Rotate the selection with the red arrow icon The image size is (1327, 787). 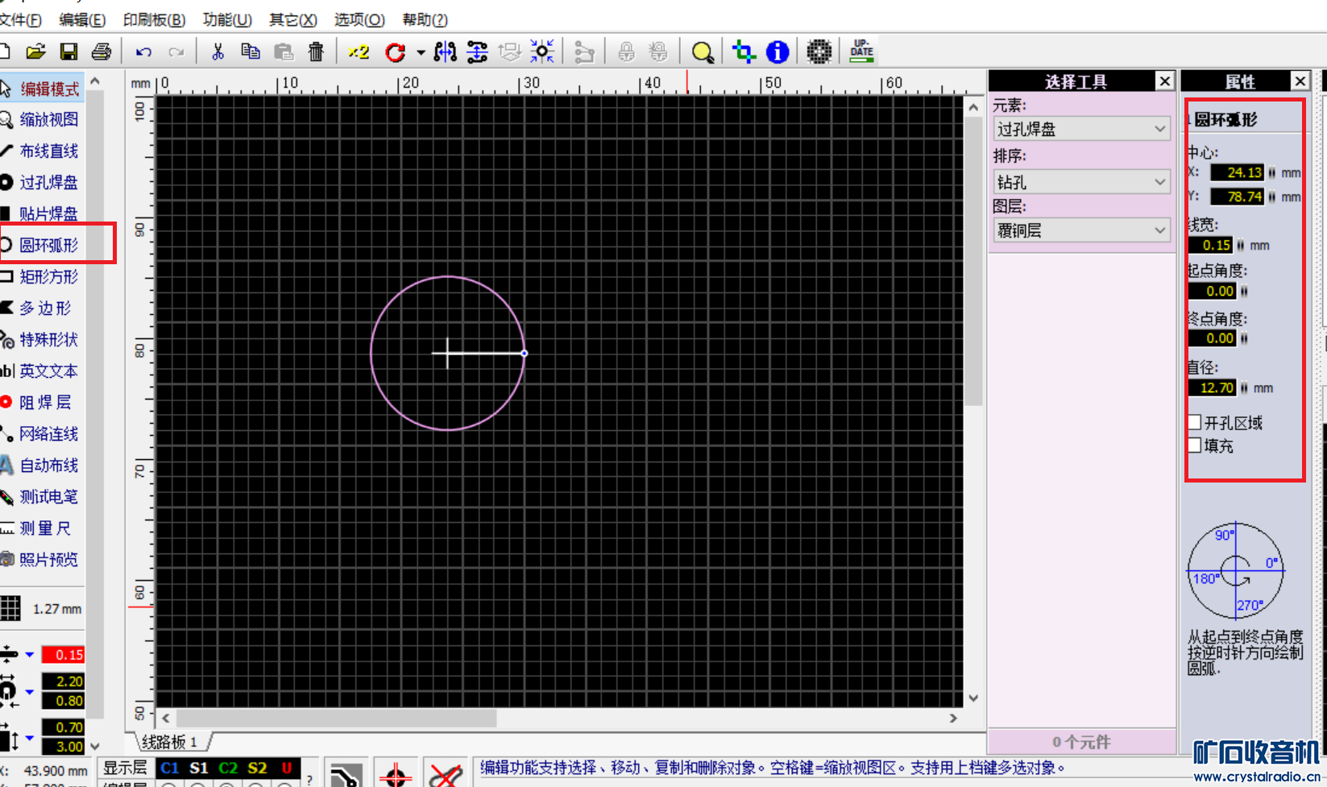click(x=396, y=52)
